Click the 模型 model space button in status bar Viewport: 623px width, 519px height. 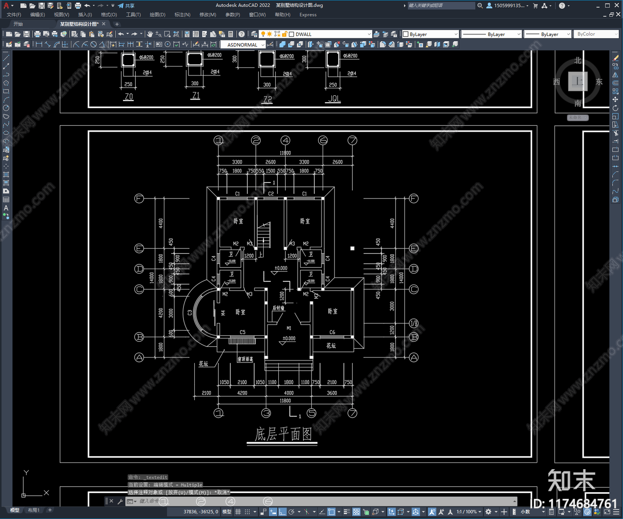227,512
